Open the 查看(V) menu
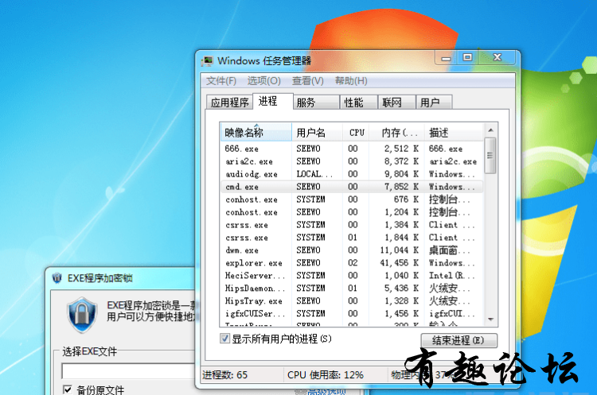This screenshot has height=395, width=597. [x=307, y=81]
